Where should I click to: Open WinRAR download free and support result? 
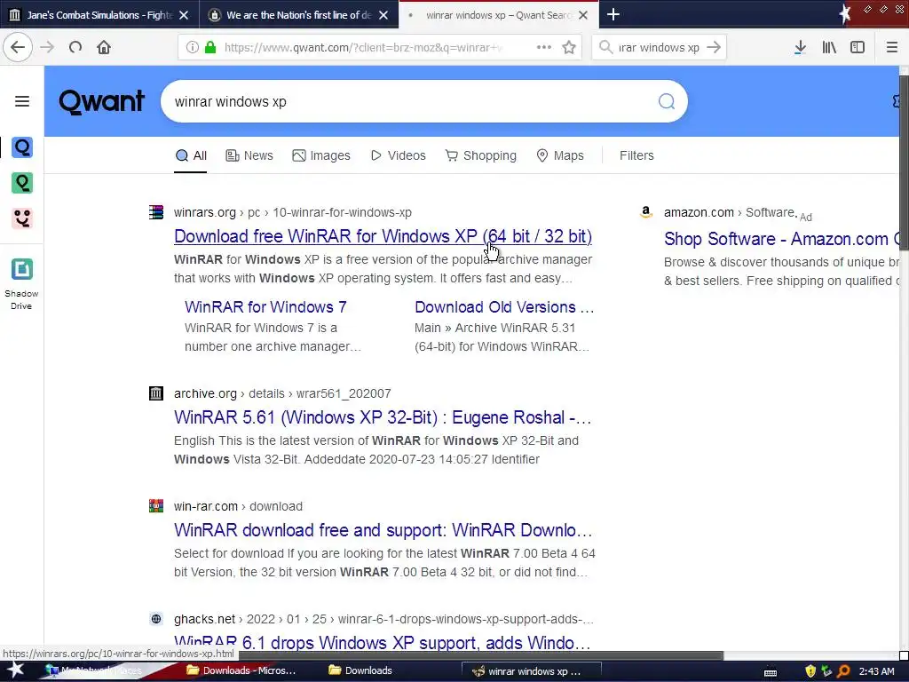pos(383,530)
